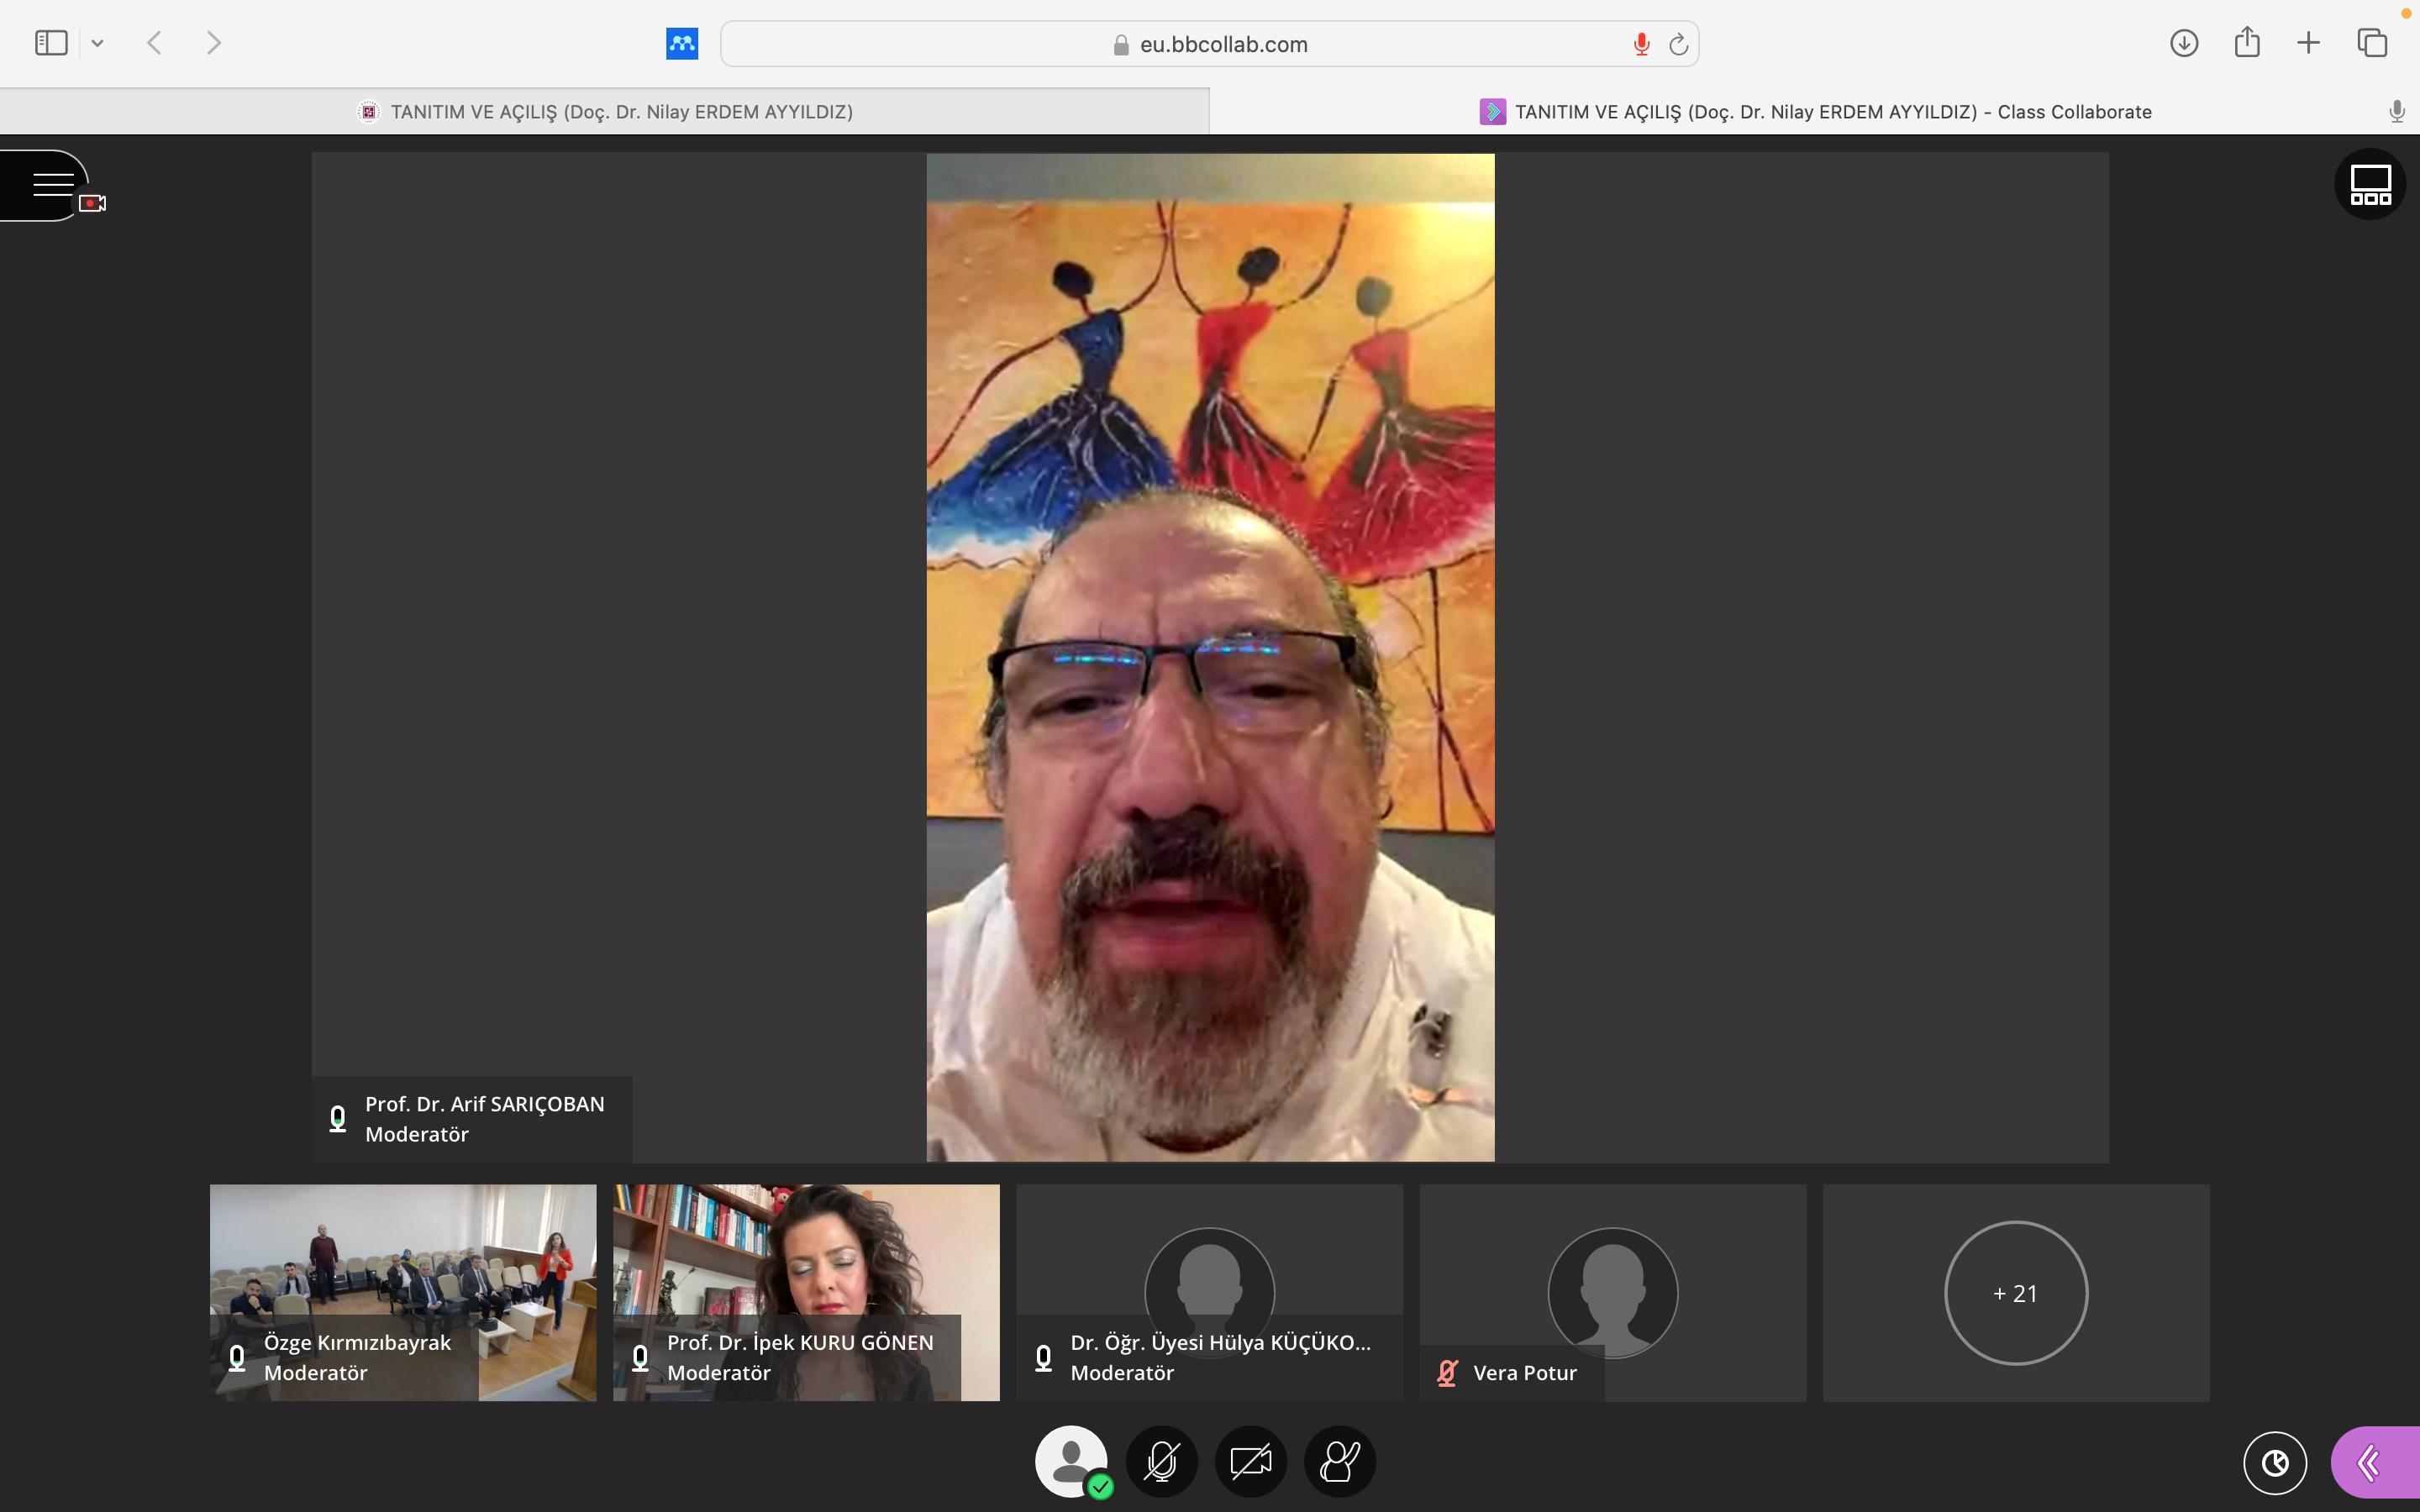Open the purple Collaborate panel
2420x1512 pixels.
[2375, 1463]
